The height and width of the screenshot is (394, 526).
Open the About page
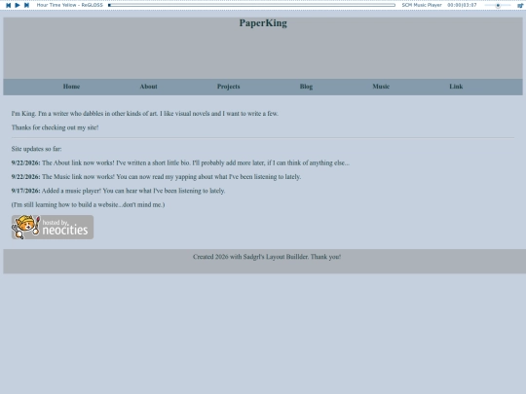tap(148, 87)
